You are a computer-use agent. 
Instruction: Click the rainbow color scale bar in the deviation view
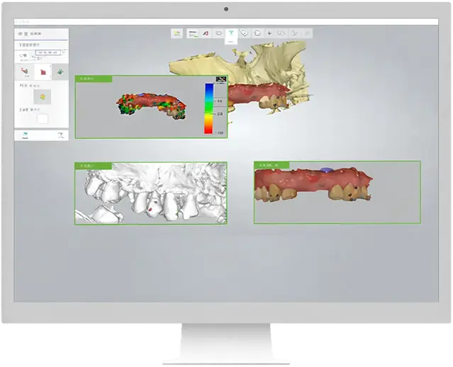pyautogui.click(x=208, y=108)
